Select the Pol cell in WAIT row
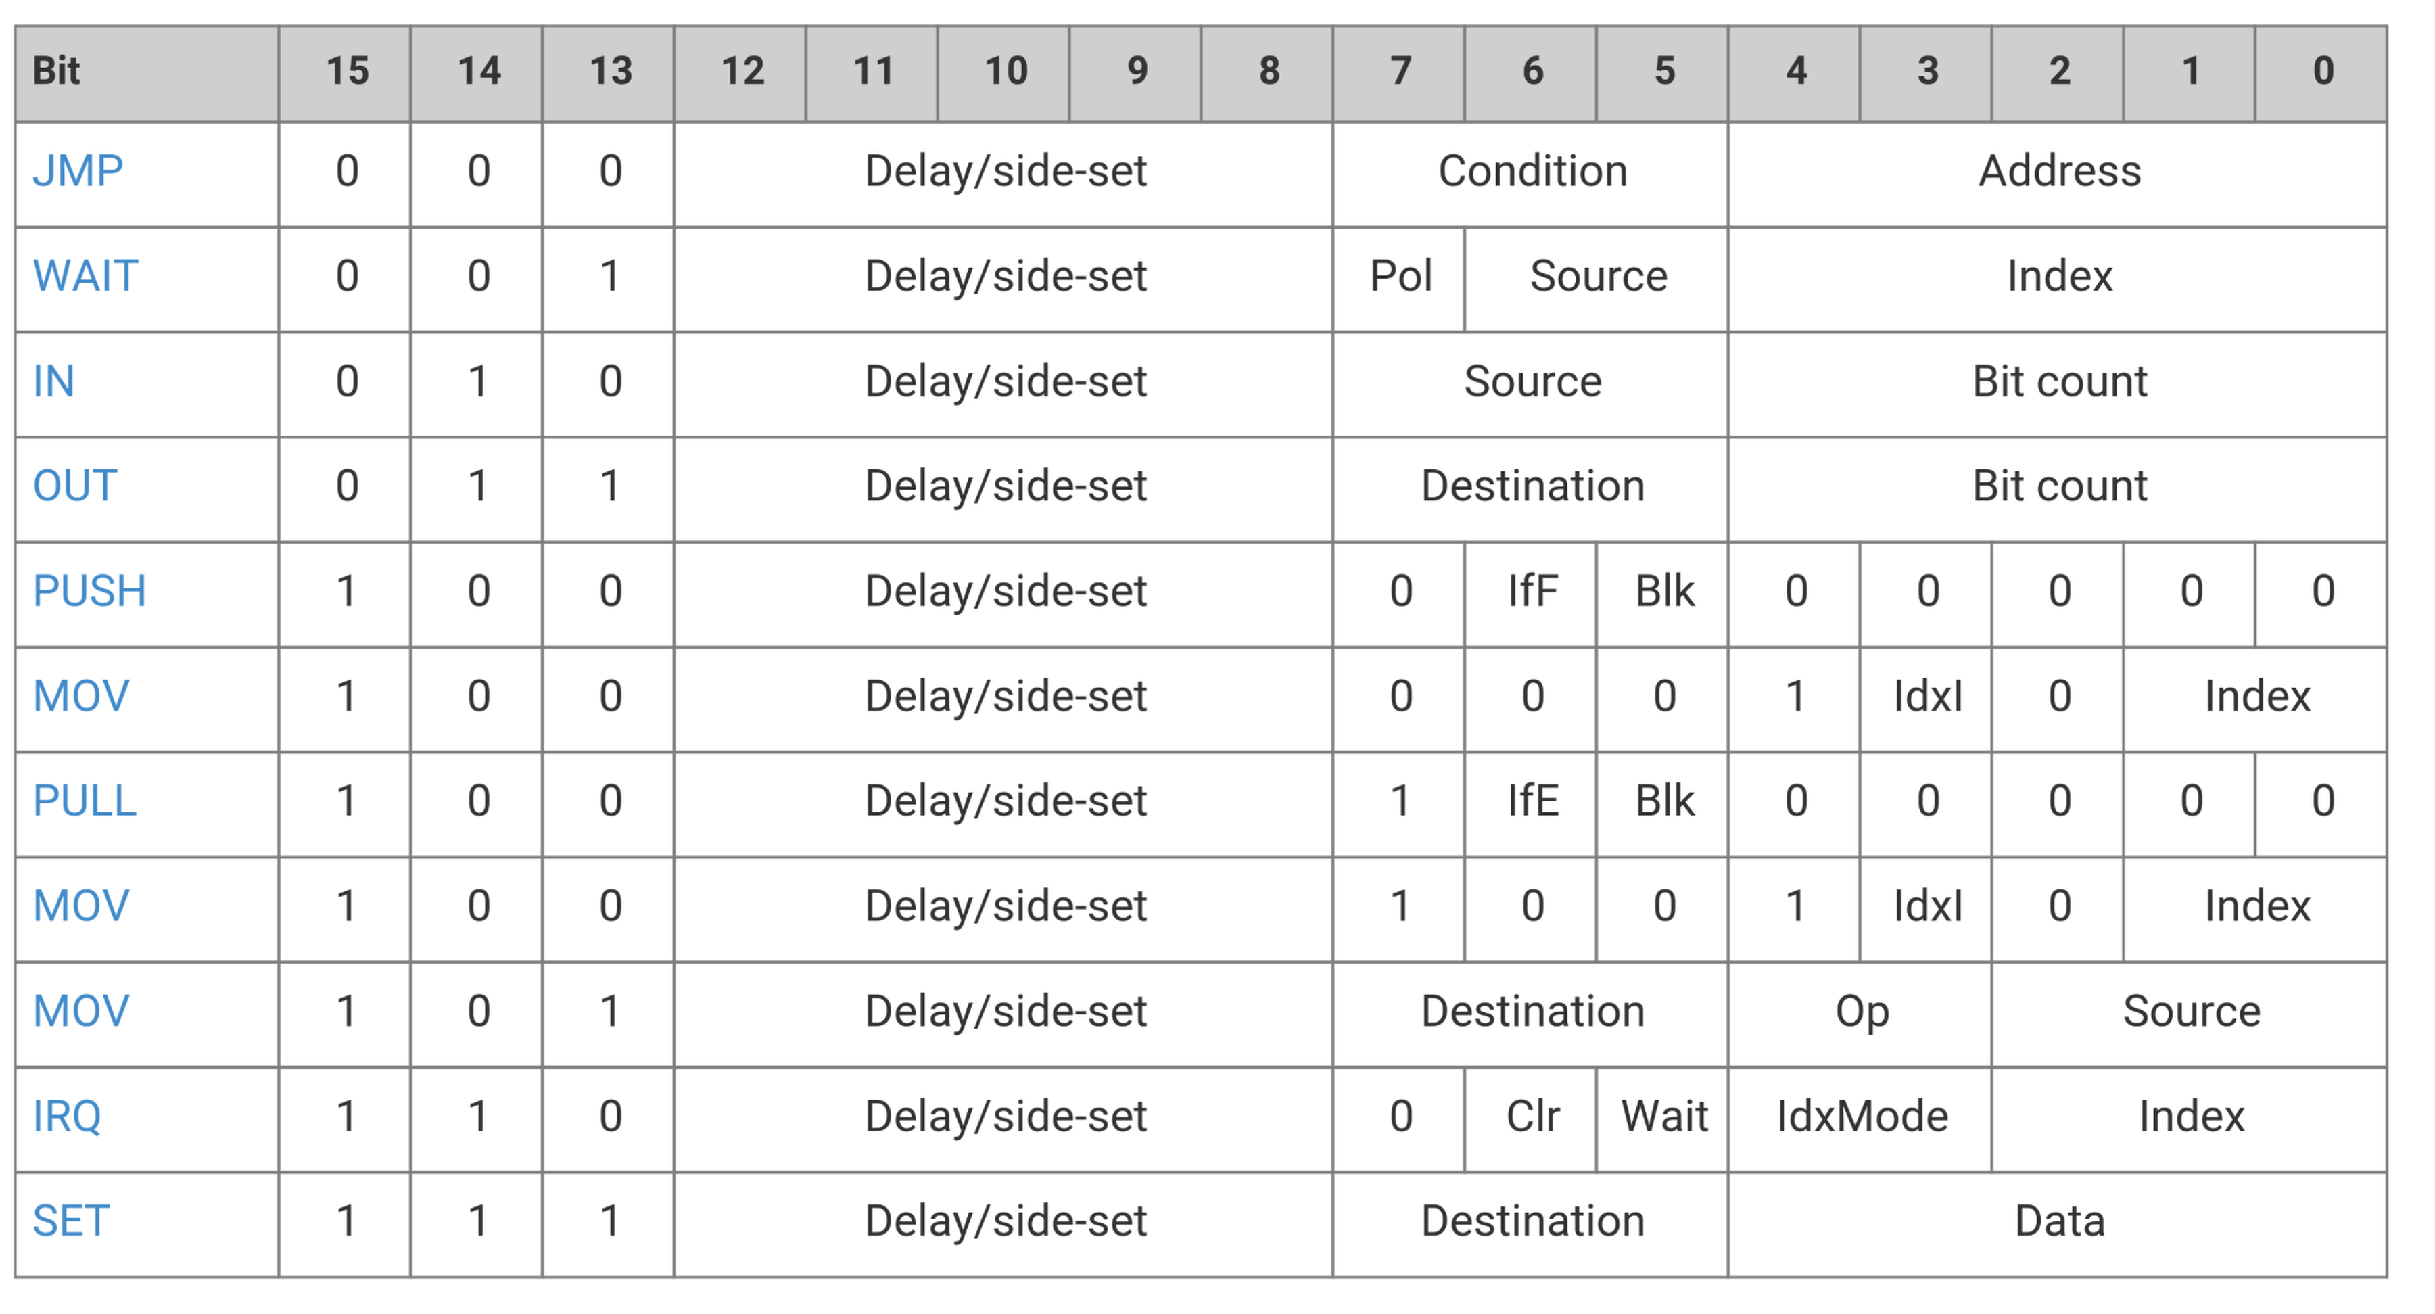 (1399, 279)
